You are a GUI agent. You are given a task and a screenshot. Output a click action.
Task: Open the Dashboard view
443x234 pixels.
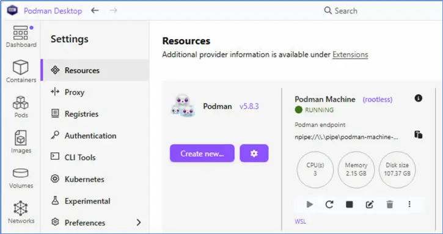pos(21,37)
